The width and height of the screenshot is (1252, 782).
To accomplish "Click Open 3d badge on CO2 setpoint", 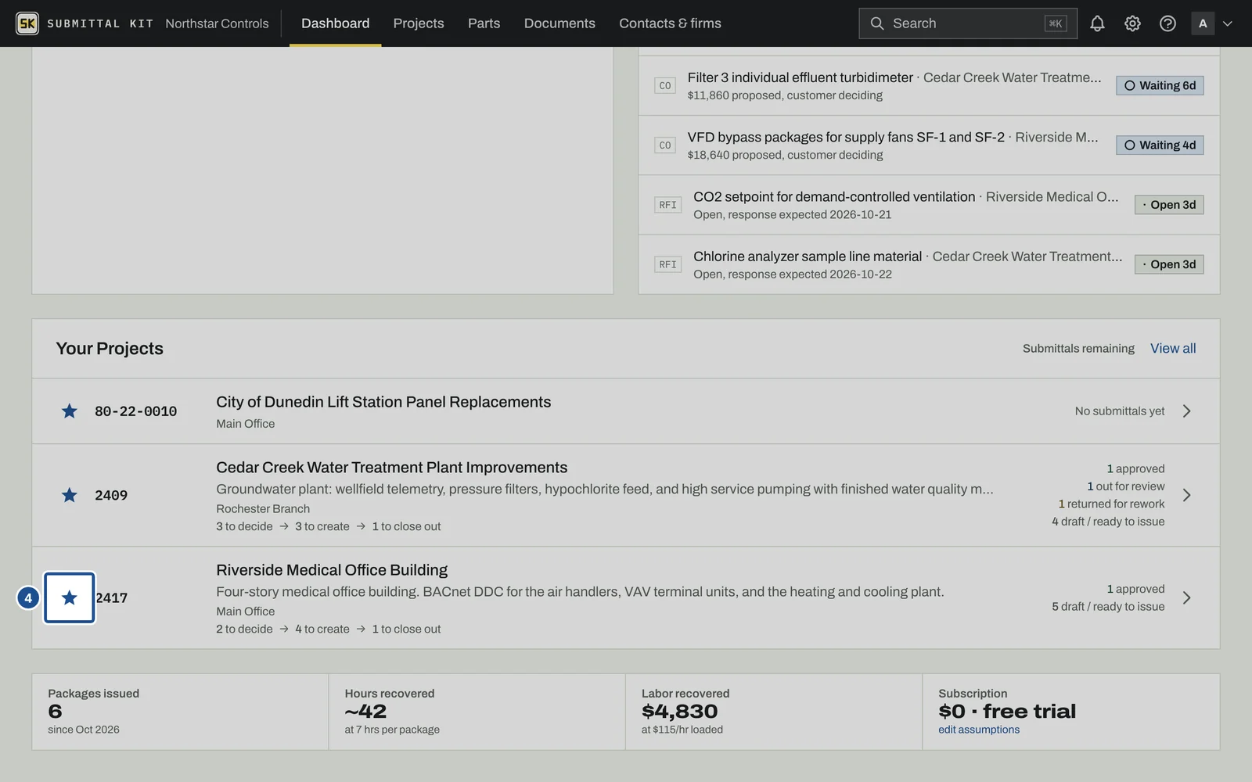I will tap(1169, 205).
